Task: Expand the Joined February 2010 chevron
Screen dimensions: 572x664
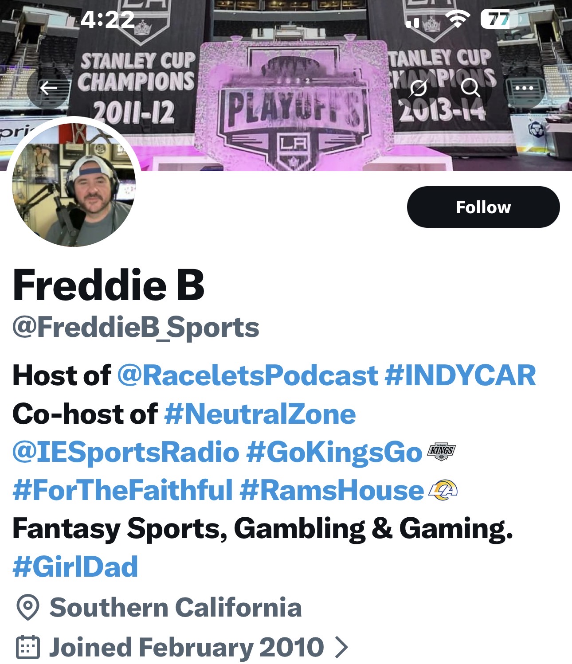Action: point(341,647)
